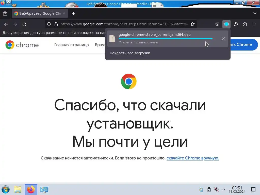Screen dimensions: 260x195
Task: Reload the current page
Action: 24,24
